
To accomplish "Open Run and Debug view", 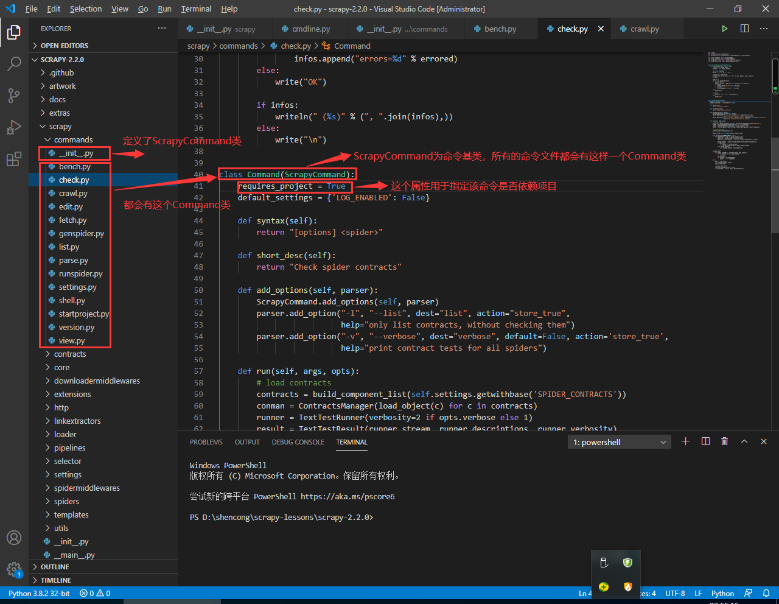I will [14, 127].
